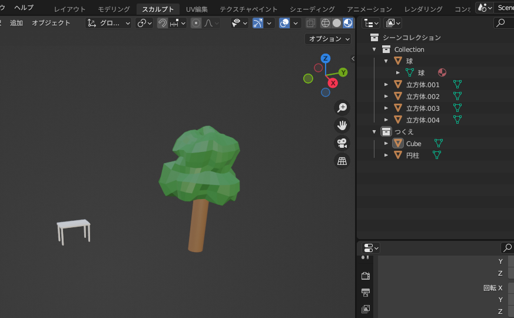514x318 pixels.
Task: Open the 追加 menu
Action: pos(16,23)
